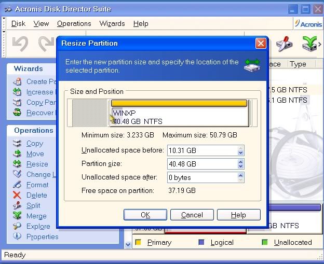Click the Copy operation icon

coord(17,143)
